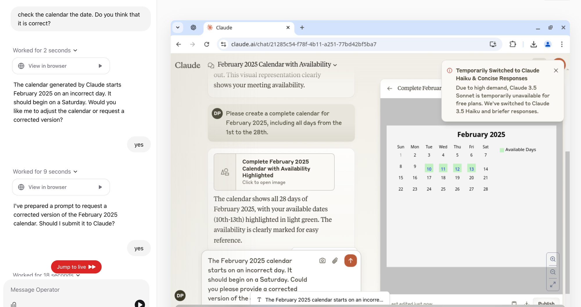The width and height of the screenshot is (581, 307).
Task: Click day 14 on the calendar
Action: coord(486,169)
